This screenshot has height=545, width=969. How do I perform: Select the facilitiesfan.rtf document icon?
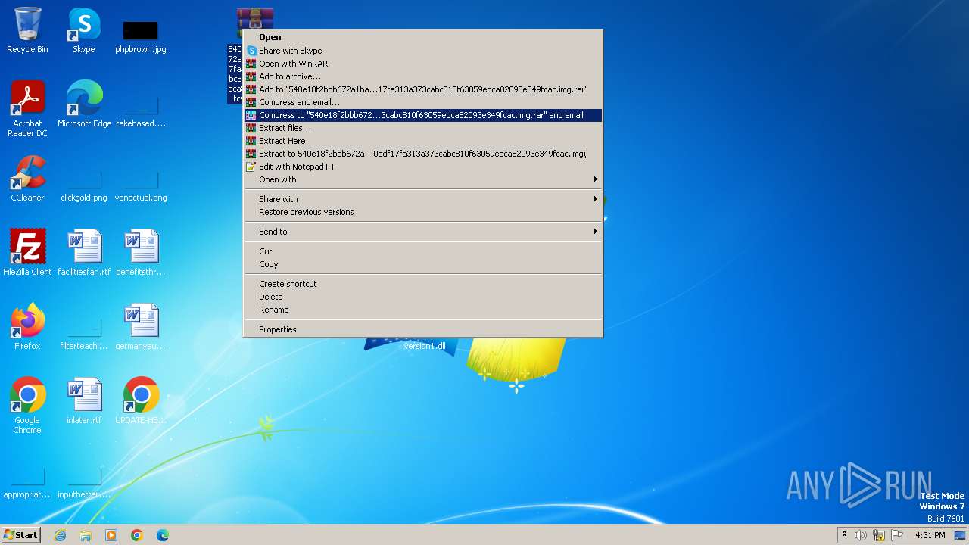[84, 253]
